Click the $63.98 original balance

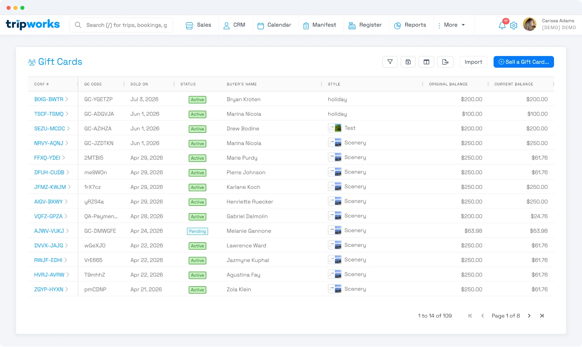(x=473, y=231)
